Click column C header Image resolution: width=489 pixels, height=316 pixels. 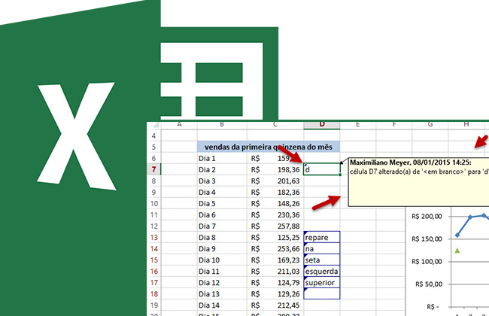point(275,124)
